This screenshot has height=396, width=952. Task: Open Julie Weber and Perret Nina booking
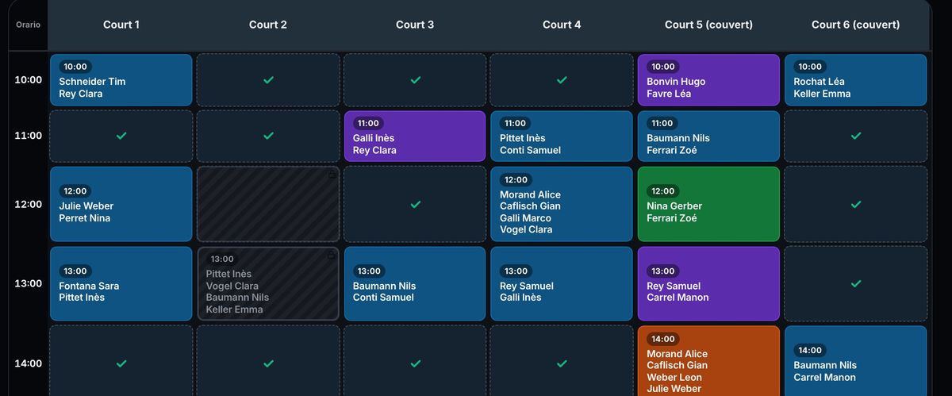(121, 204)
